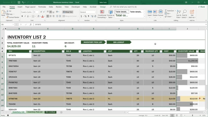Screen dimensions: 208x117
Task: Click the Cut scissors icon
Action: click(x=7, y=11)
